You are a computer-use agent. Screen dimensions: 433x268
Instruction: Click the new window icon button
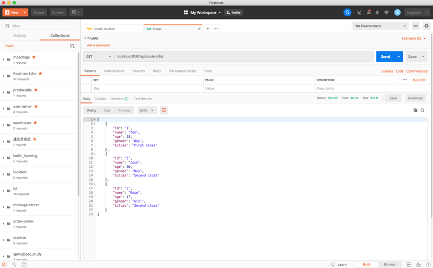tap(76, 12)
